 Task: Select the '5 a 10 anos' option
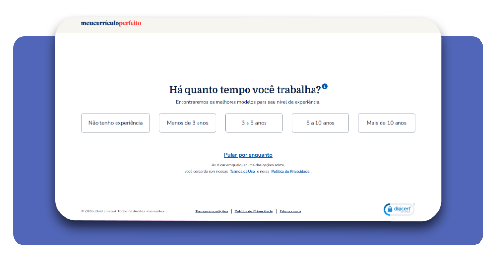[x=320, y=123]
